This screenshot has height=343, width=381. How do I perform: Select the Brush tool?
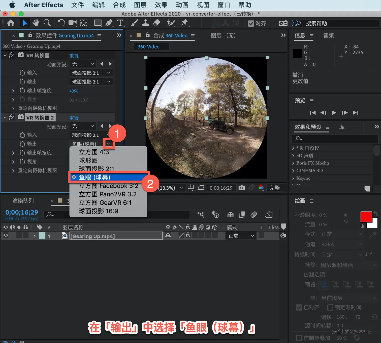click(134, 23)
